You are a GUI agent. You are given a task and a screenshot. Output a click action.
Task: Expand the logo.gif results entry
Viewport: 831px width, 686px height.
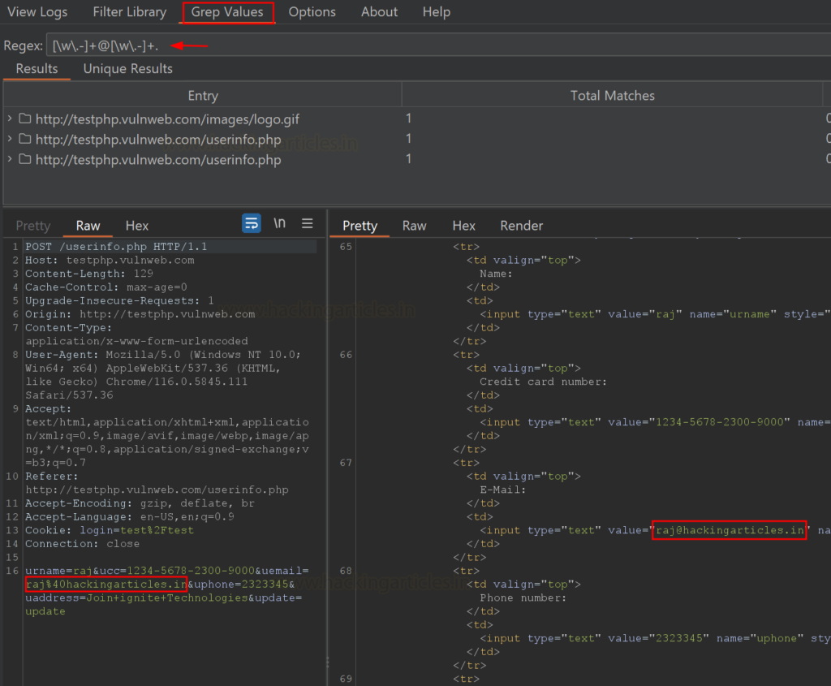pos(11,117)
